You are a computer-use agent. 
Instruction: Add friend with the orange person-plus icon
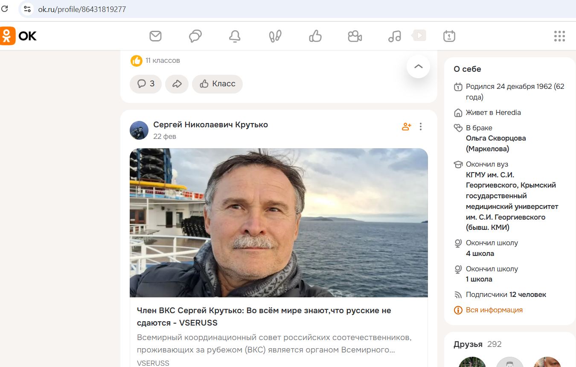(x=406, y=126)
